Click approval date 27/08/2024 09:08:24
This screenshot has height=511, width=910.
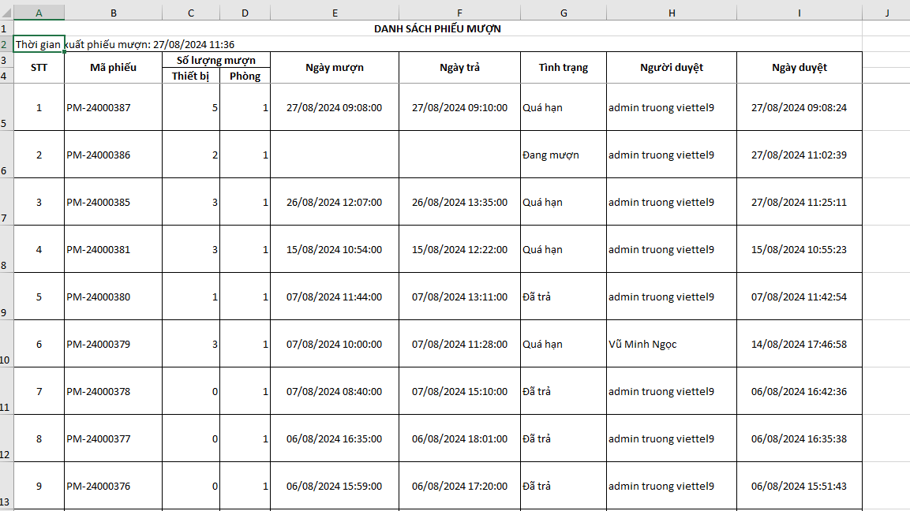tap(800, 107)
